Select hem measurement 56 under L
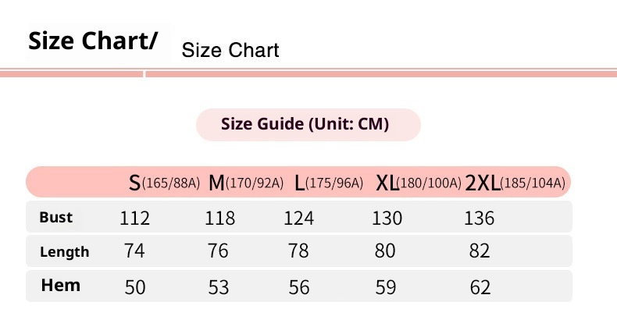This screenshot has height=334, width=617. [x=298, y=287]
